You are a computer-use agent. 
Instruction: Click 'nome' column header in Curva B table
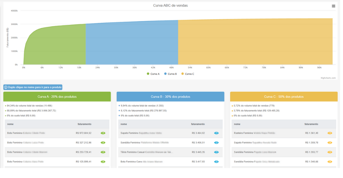pyautogui.click(x=124, y=124)
